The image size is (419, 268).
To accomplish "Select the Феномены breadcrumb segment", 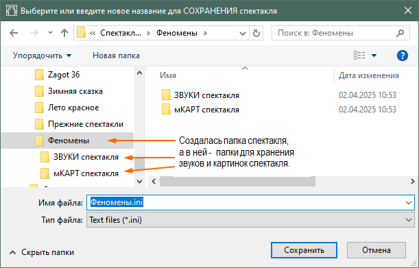I will (177, 33).
